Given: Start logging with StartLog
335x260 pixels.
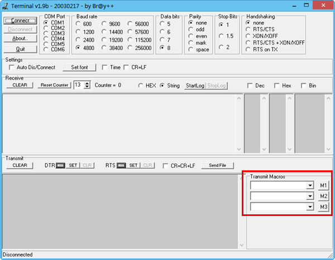Looking at the screenshot, I should click(195, 85).
